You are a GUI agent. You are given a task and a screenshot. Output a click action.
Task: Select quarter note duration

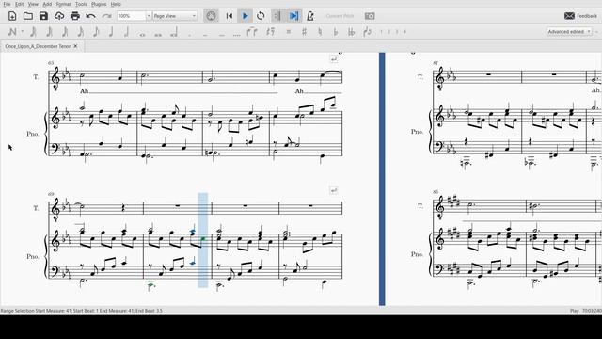[111, 32]
